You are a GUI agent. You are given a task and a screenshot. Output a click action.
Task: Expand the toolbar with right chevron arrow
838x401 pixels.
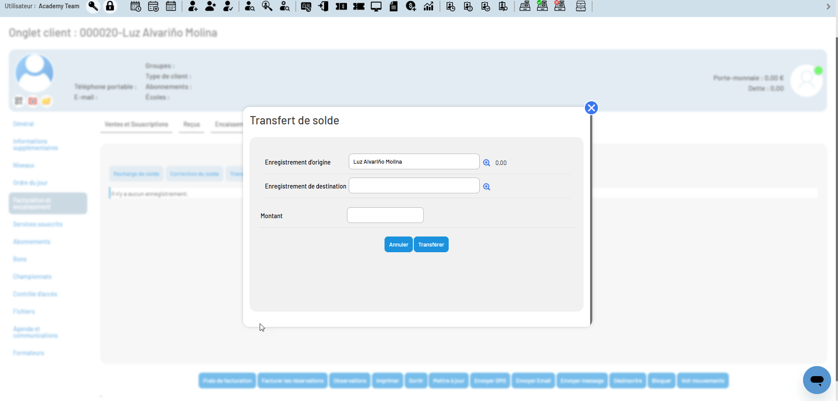coord(828,7)
